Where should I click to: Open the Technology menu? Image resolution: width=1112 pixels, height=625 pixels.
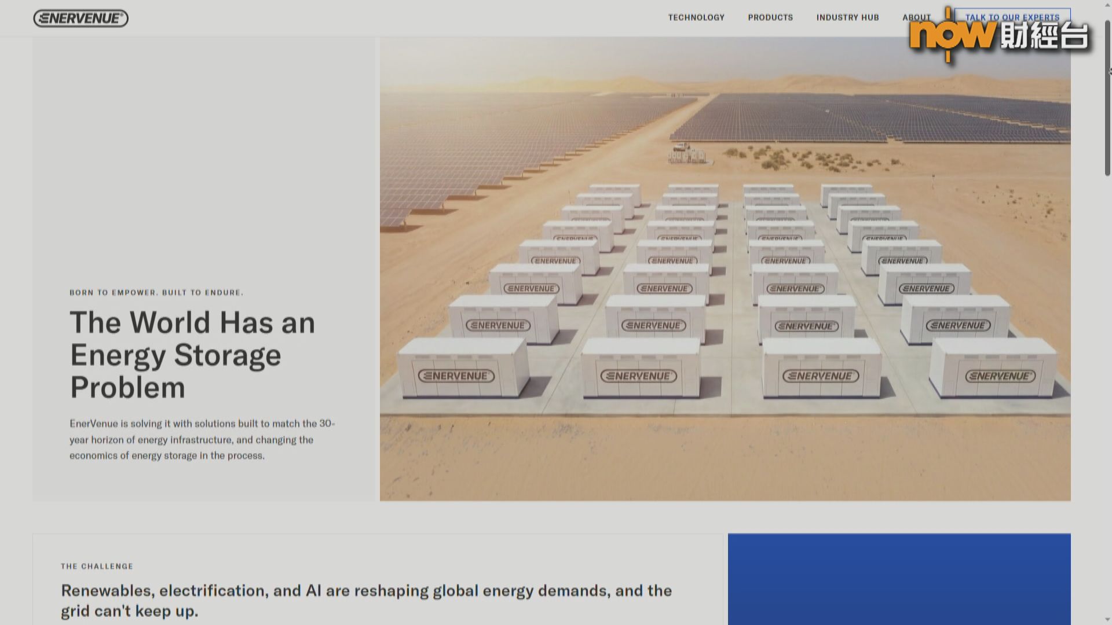pyautogui.click(x=696, y=17)
